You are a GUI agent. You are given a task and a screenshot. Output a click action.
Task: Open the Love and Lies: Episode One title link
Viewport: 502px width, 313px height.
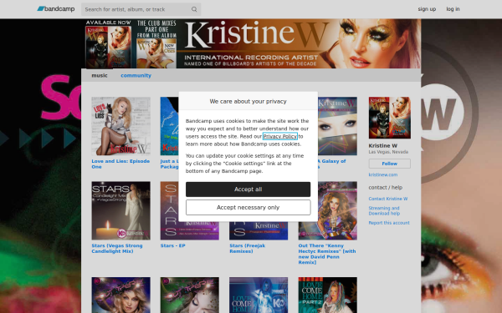coord(120,164)
